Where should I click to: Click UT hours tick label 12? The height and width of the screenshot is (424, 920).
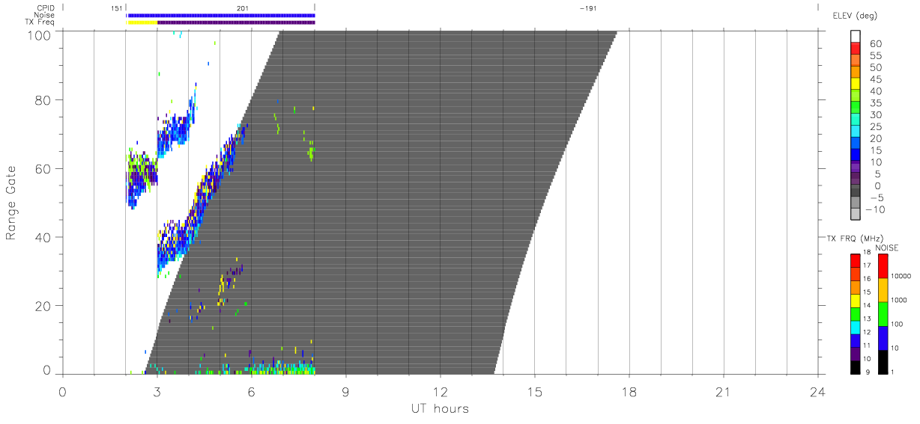pos(440,392)
